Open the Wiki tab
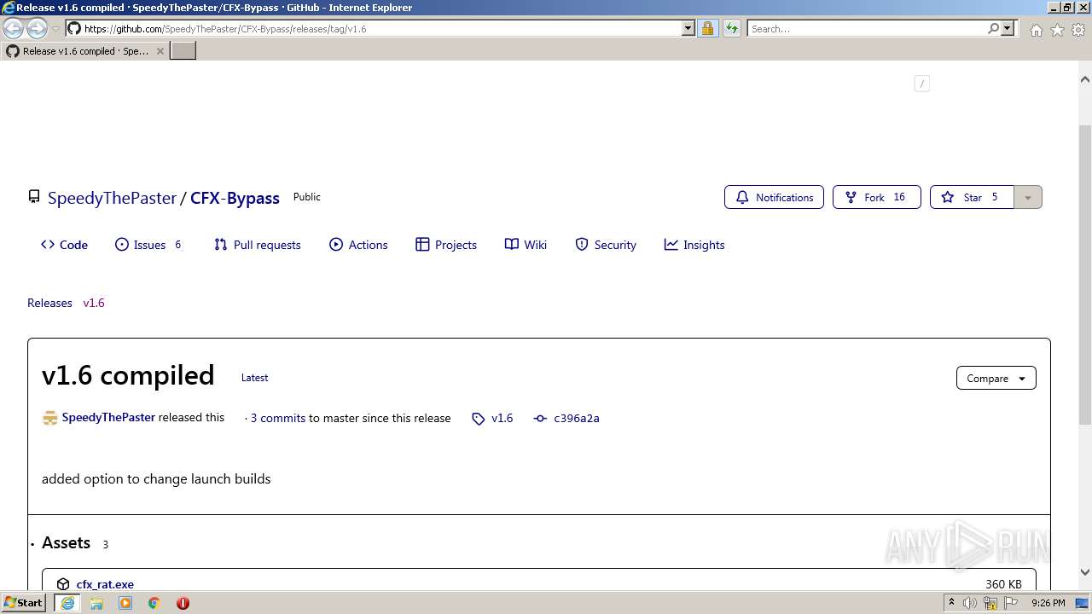 tap(526, 245)
